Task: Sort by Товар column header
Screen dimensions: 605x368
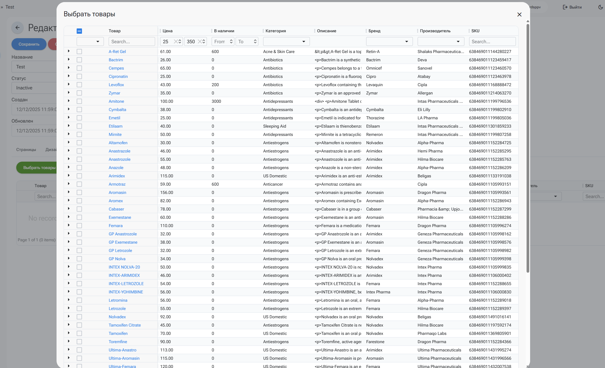Action: point(115,31)
